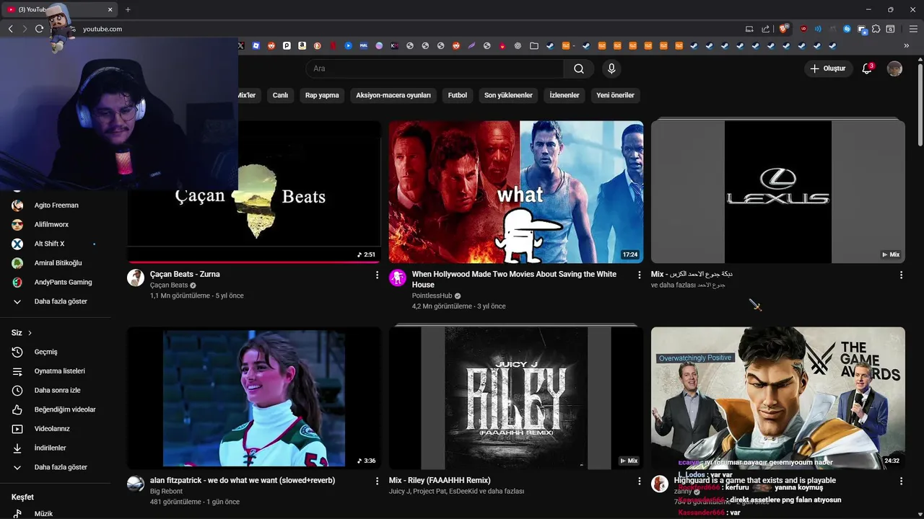
Task: Open Oynatma listeleri in the sidebar
Action: (56, 371)
